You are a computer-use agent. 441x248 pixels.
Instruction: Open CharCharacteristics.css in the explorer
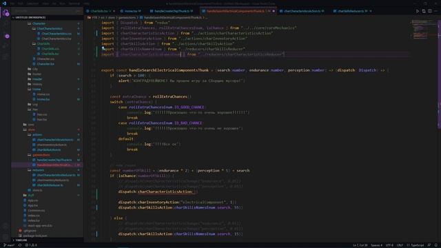point(57,34)
